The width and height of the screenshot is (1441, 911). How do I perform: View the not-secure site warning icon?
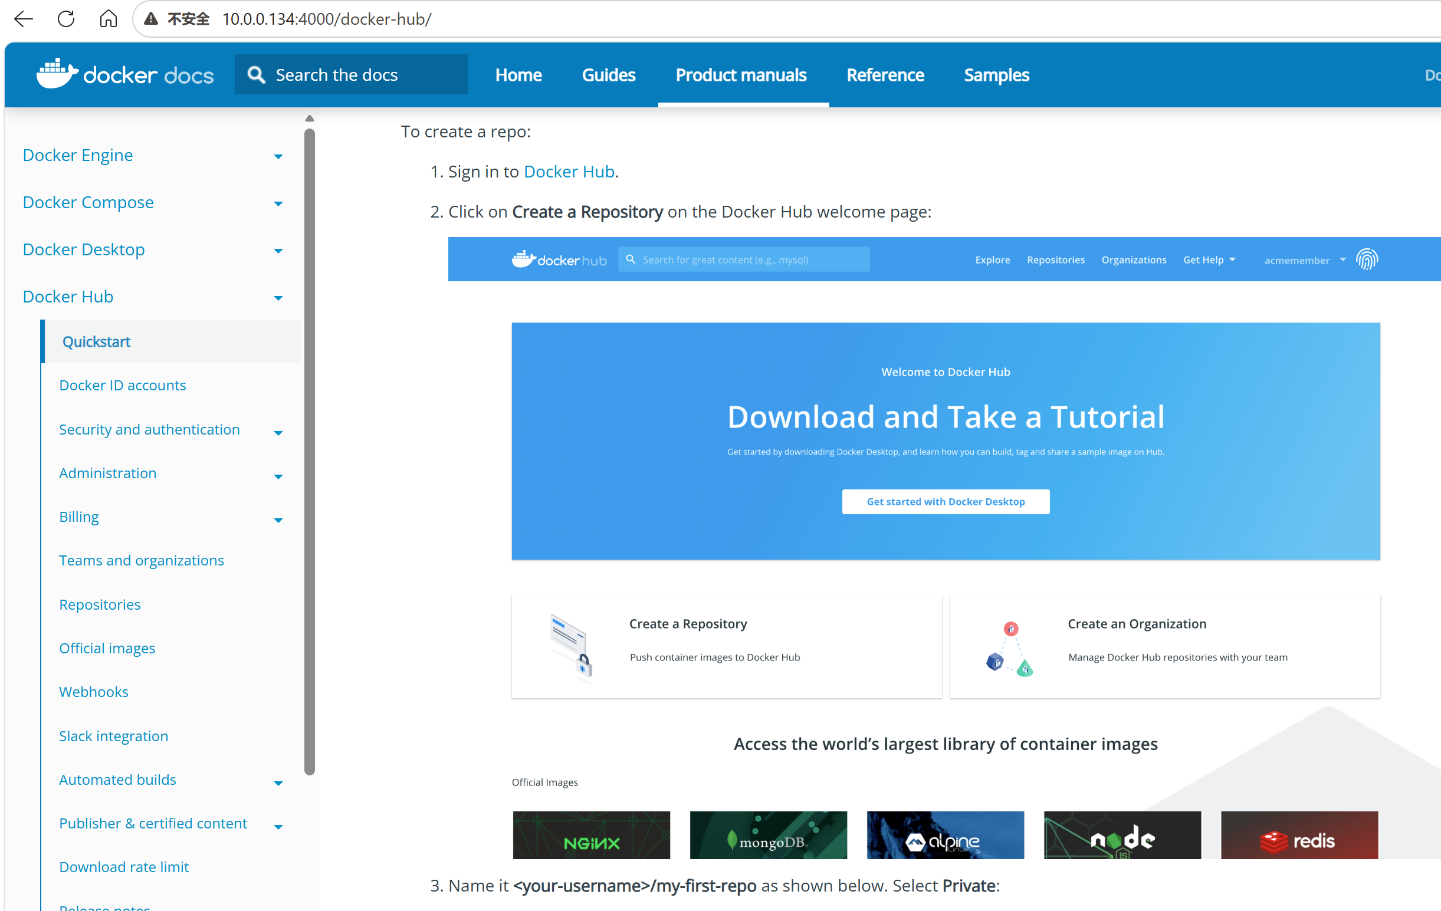click(152, 19)
